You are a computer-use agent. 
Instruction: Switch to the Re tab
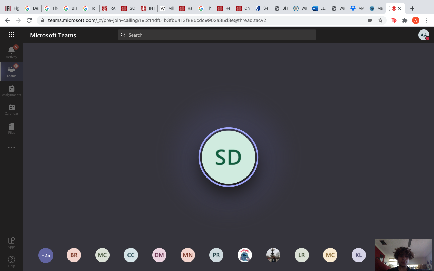[x=225, y=8]
